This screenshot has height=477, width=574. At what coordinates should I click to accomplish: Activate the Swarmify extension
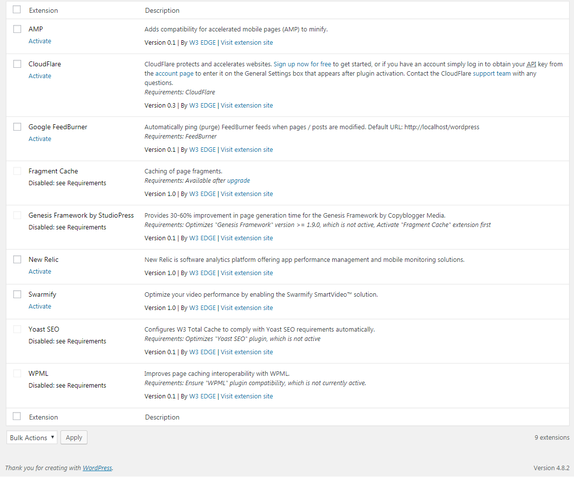(40, 307)
